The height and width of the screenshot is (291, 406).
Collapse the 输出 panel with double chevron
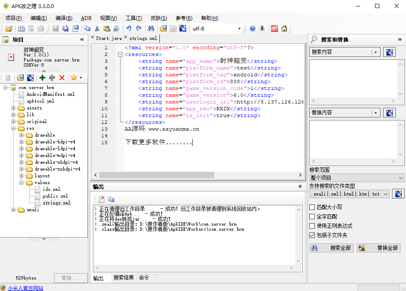300,186
